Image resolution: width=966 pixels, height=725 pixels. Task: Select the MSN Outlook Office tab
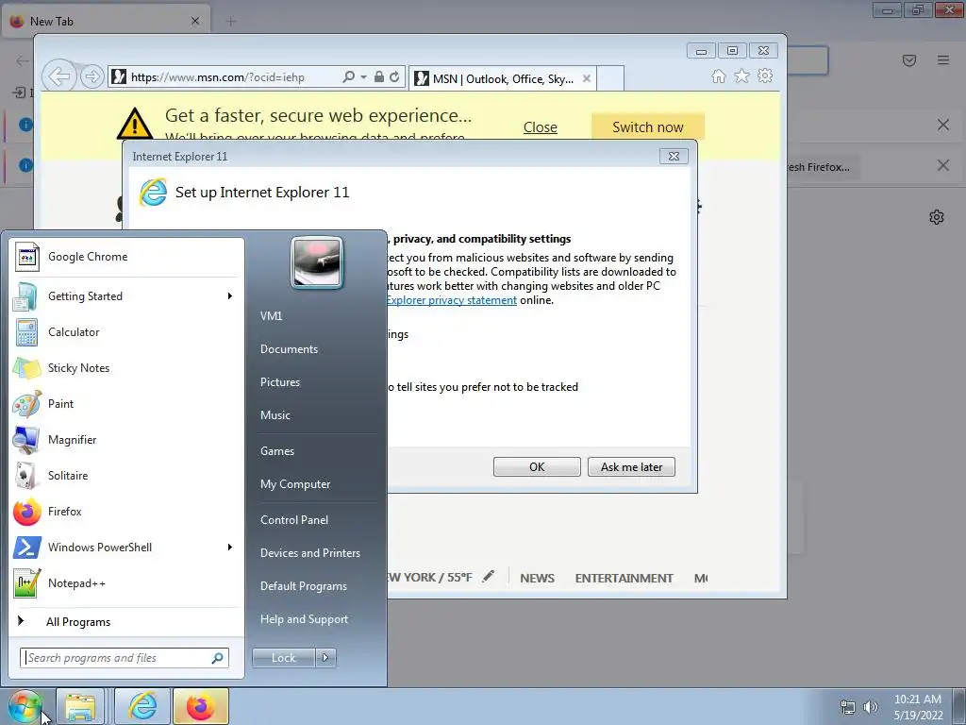coord(502,79)
